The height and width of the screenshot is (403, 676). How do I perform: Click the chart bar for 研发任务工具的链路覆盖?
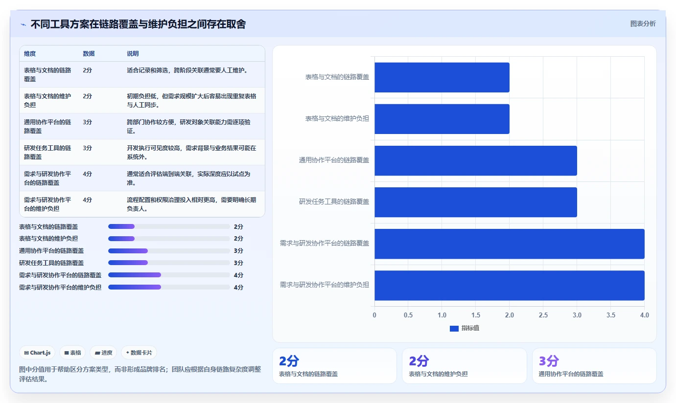pos(476,202)
